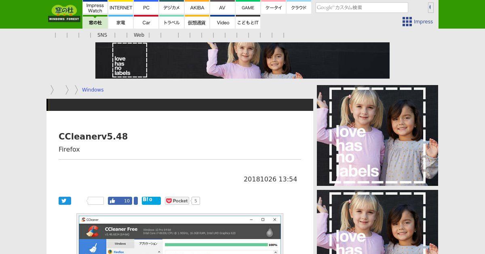
Task: Open the クラウド tab
Action: click(x=299, y=7)
